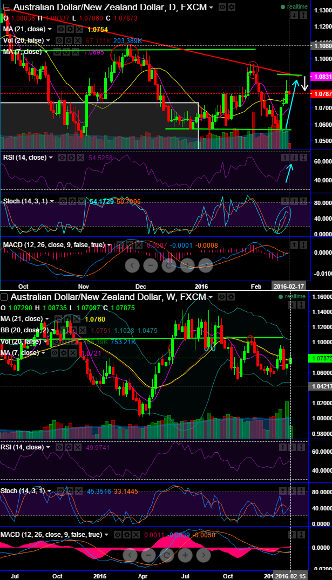The width and height of the screenshot is (332, 580).
Task: Zoom in the weekly chart with plus button
Action: click(185, 555)
